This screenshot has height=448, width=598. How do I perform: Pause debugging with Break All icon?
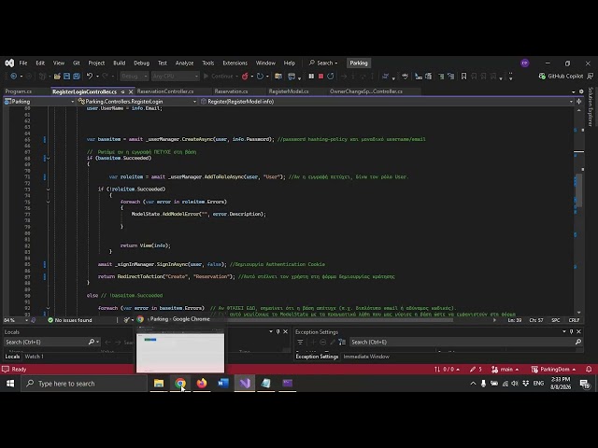pyautogui.click(x=311, y=77)
